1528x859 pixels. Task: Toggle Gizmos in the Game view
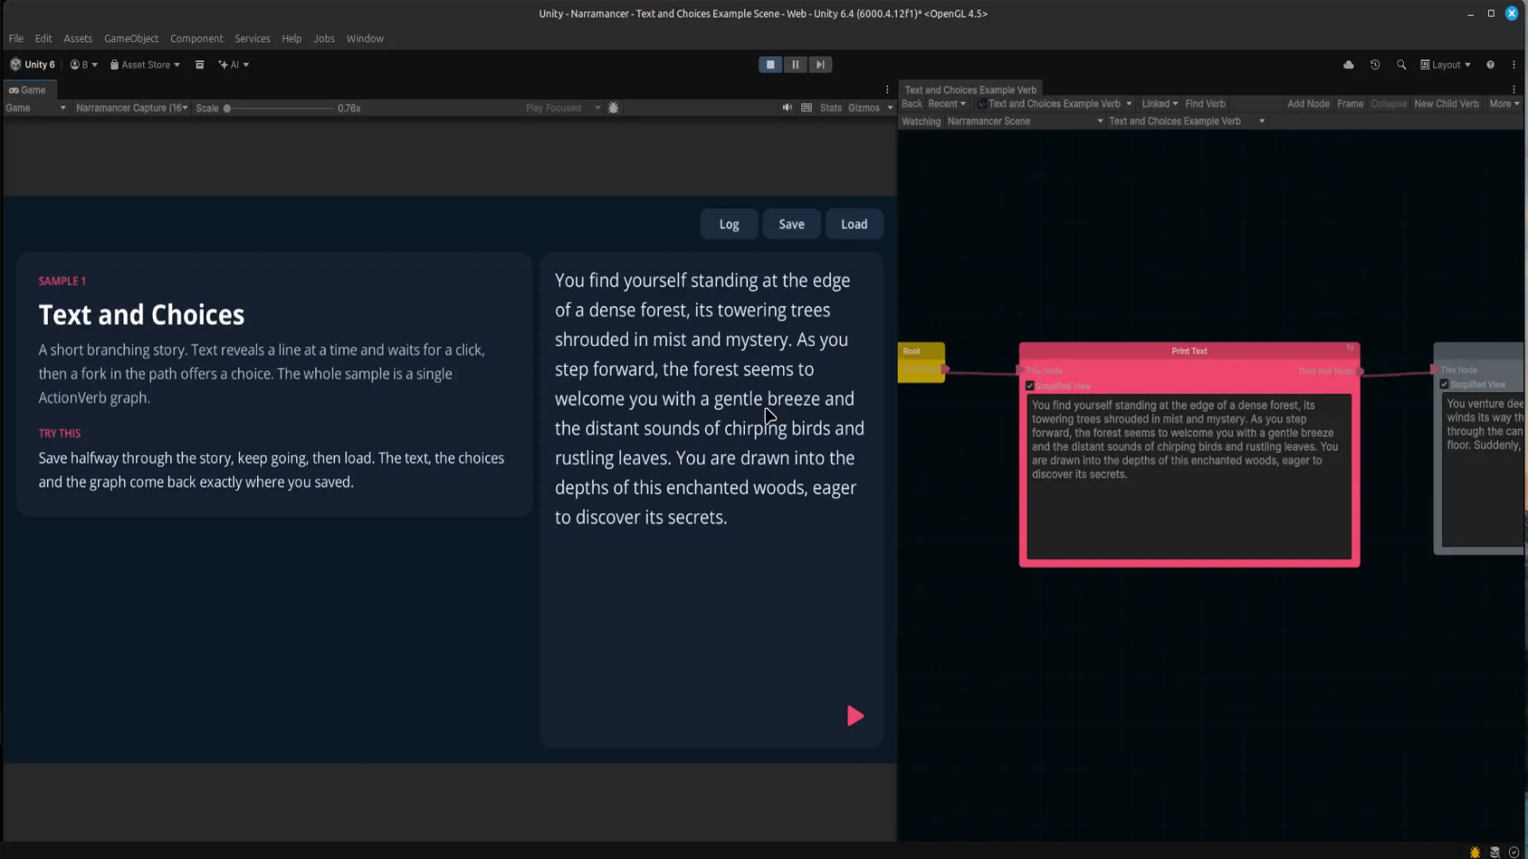coord(863,107)
